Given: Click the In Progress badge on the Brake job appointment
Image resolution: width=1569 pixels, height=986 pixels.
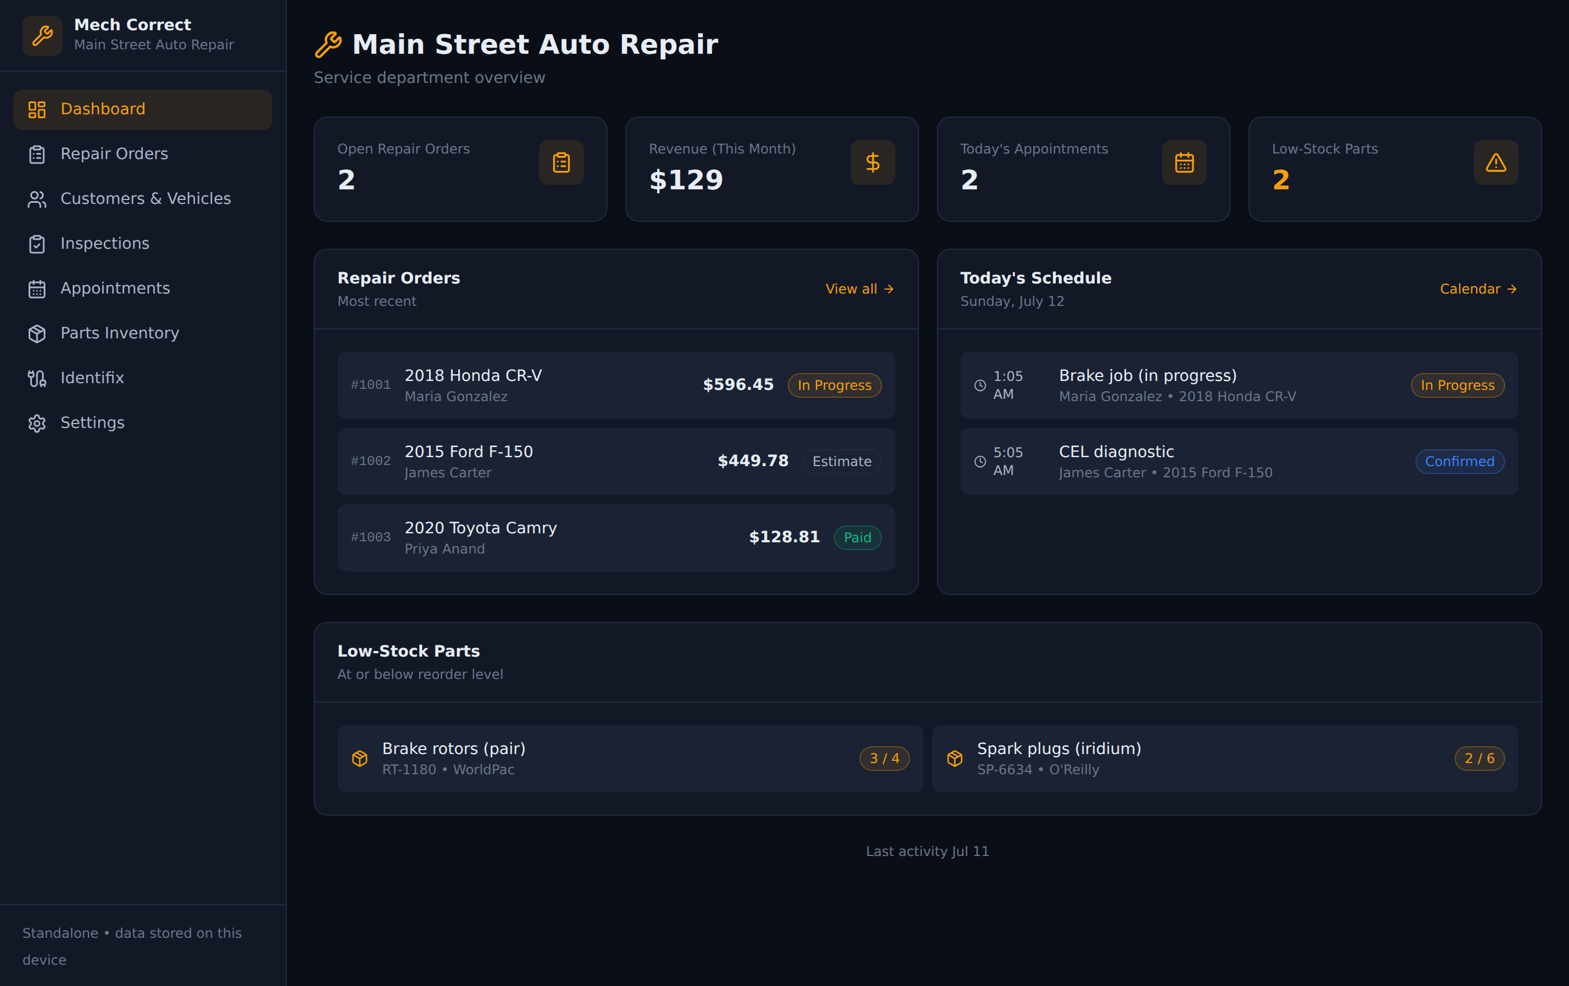Looking at the screenshot, I should point(1457,385).
